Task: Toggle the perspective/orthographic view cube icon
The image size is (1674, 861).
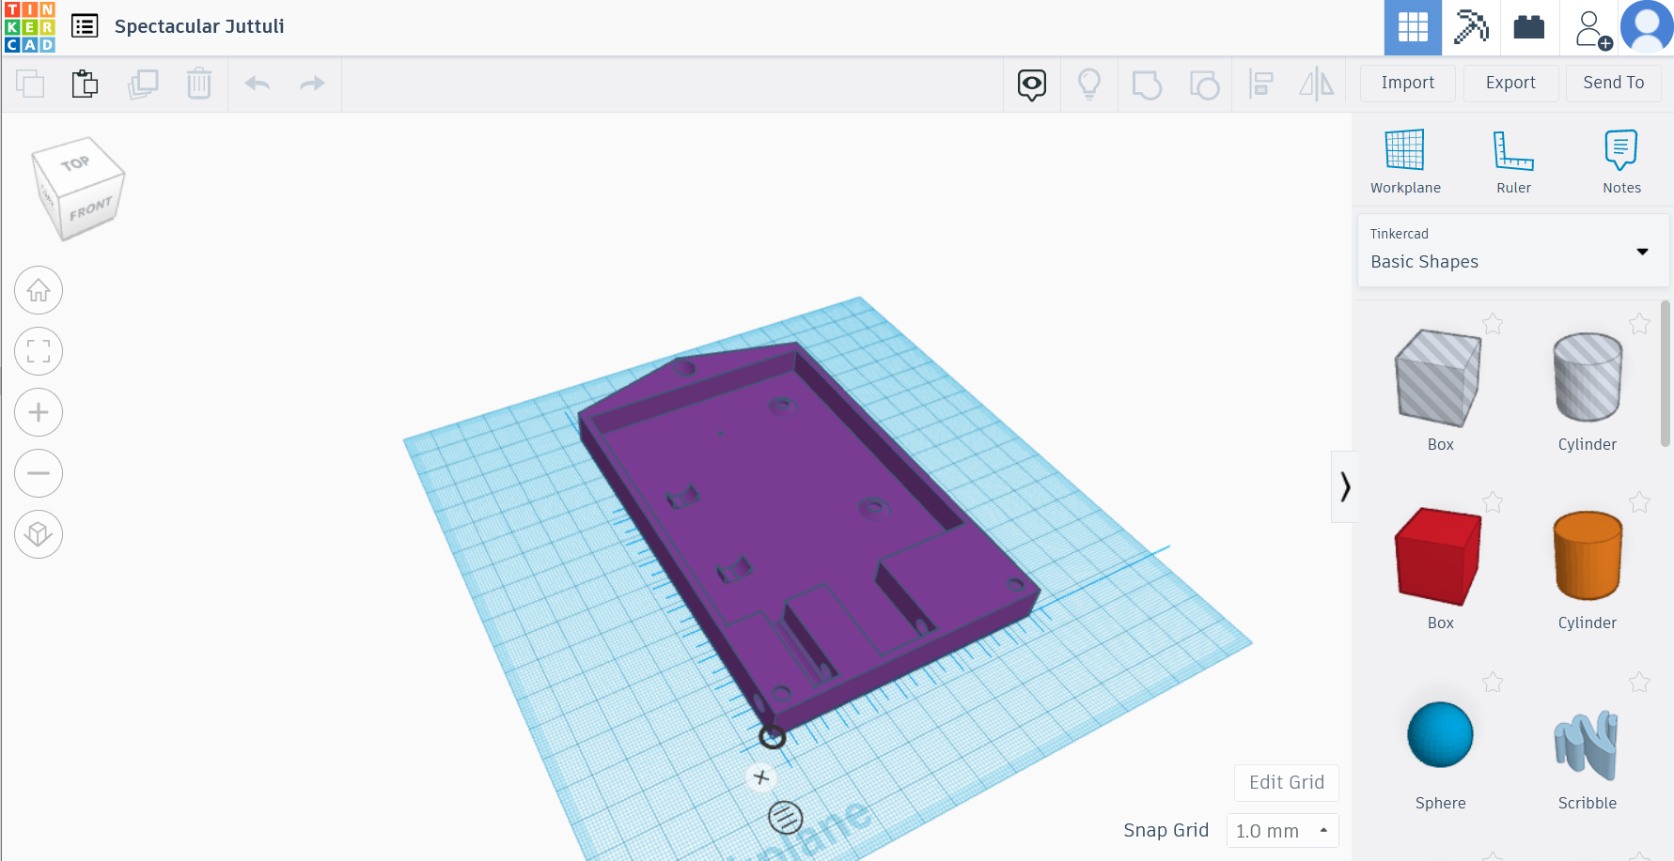Action: [x=39, y=534]
